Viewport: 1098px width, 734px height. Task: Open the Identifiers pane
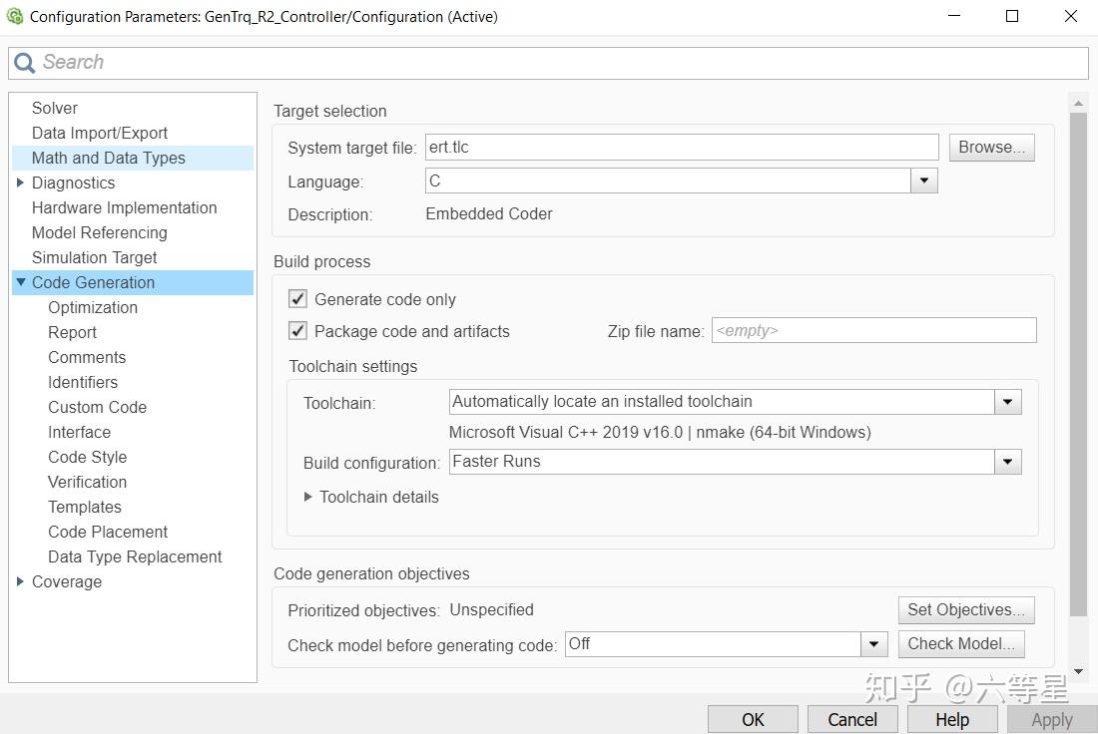[83, 382]
